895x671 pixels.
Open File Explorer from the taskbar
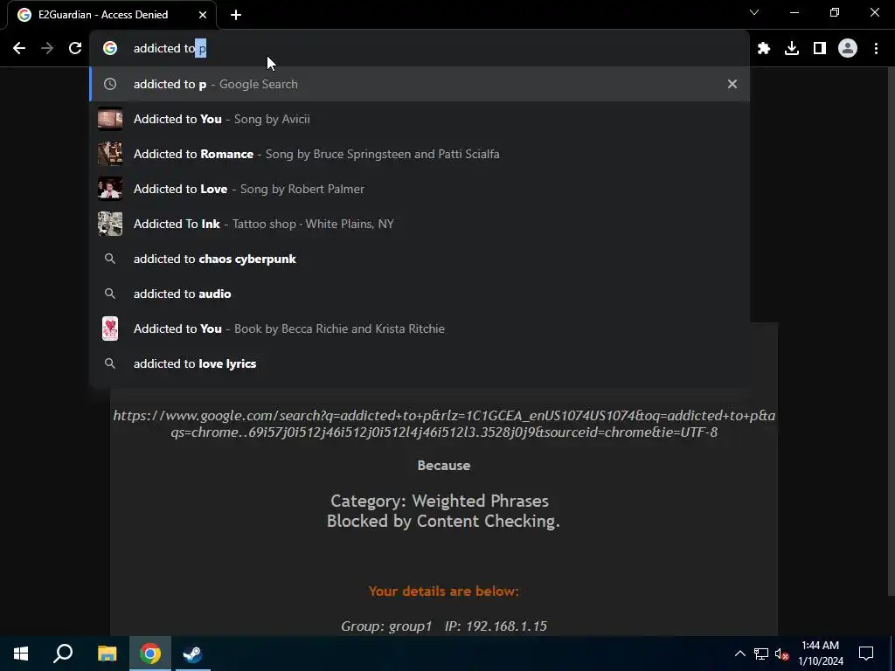(x=107, y=654)
